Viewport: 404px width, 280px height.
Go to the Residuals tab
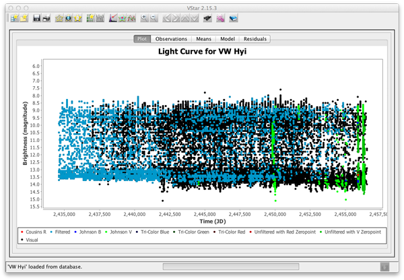pyautogui.click(x=255, y=39)
